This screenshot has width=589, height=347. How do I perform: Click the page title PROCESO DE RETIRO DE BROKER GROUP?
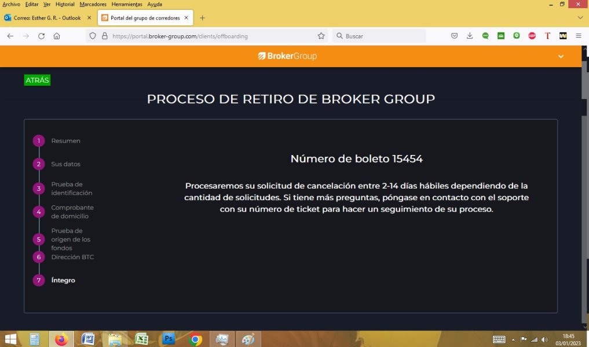point(291,99)
